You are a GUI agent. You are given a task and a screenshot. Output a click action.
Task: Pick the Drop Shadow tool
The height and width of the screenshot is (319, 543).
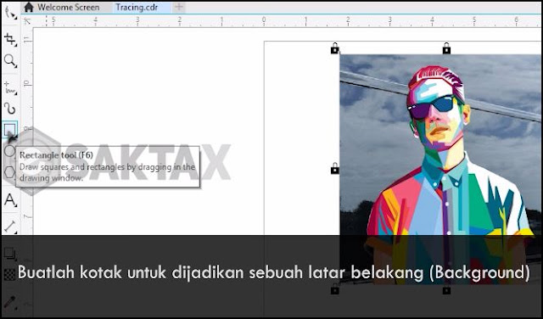click(10, 255)
